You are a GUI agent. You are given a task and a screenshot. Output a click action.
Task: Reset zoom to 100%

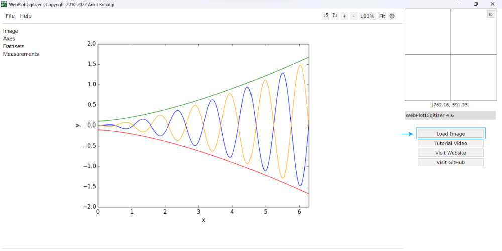(x=367, y=16)
